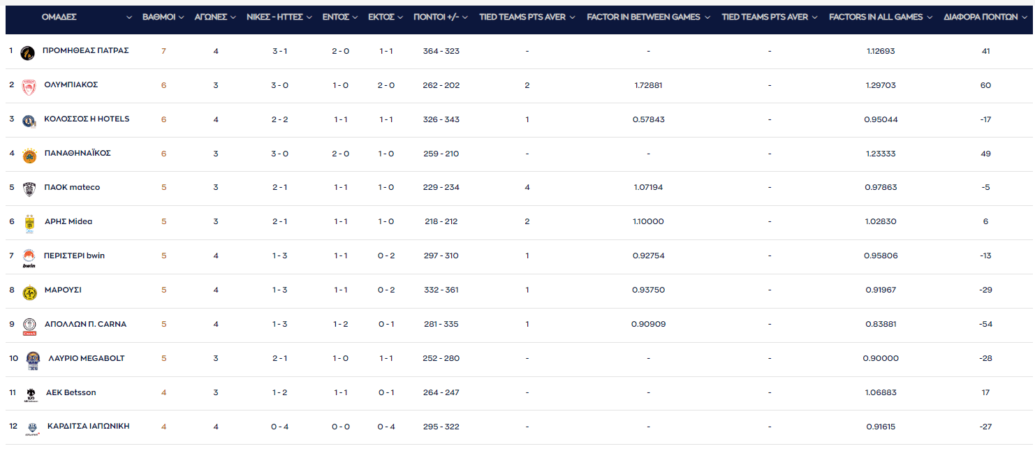Select the FACTOR IN BETWEEN GAMES header

643,17
